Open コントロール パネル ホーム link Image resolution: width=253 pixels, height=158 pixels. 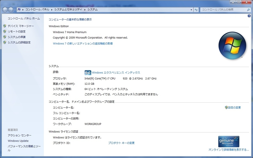(x=24, y=19)
